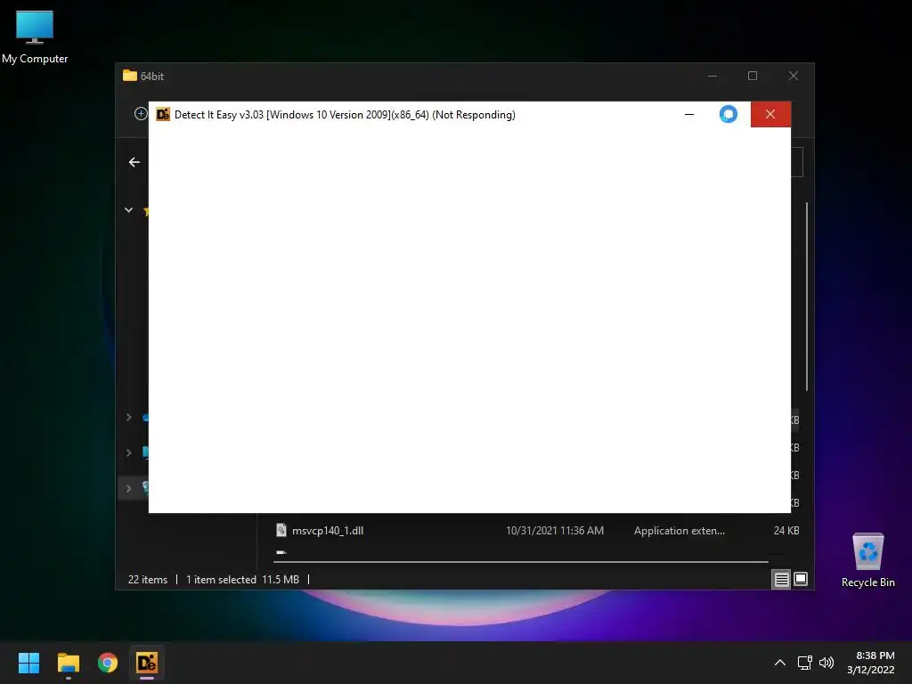Viewport: 912px width, 684px height.
Task: Switch Explorer to details view
Action: coord(781,579)
